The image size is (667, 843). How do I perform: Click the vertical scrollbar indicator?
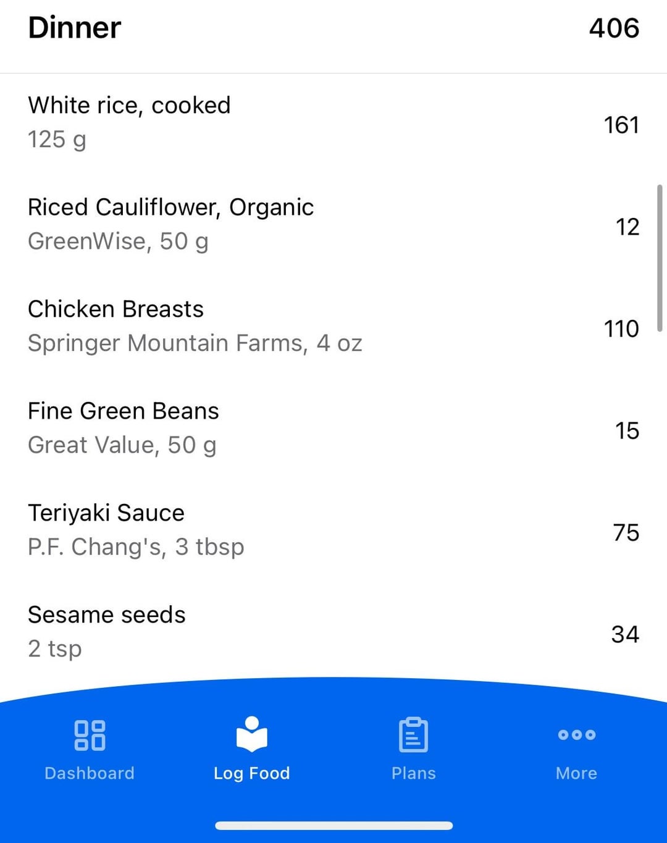(660, 258)
